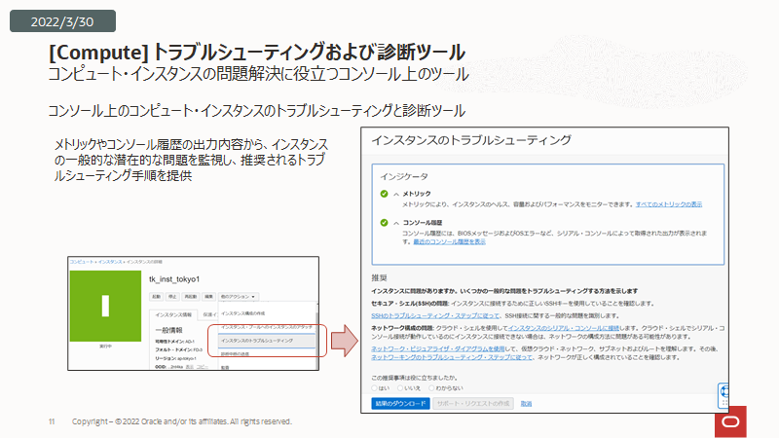Open ネットワーク・ビジュアライザ・ダイアグラムを使用 link
This screenshot has height=438, width=779.
coord(437,349)
